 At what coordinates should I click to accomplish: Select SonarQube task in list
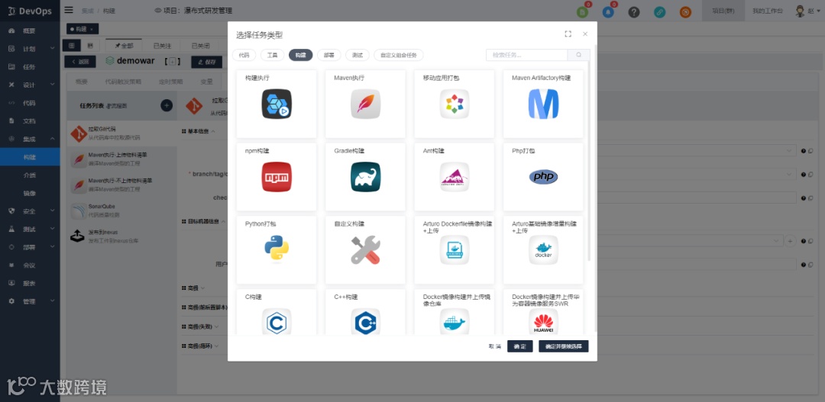click(x=122, y=211)
